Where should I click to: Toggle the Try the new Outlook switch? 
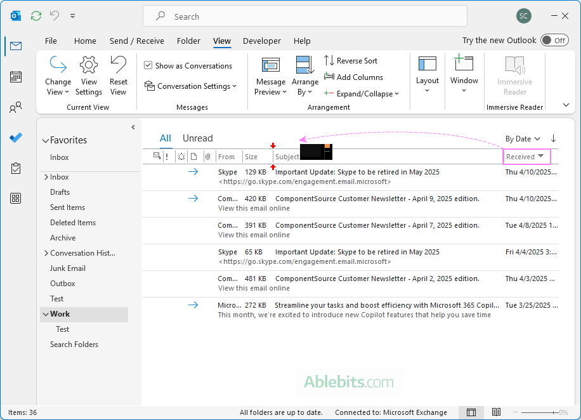(x=554, y=41)
